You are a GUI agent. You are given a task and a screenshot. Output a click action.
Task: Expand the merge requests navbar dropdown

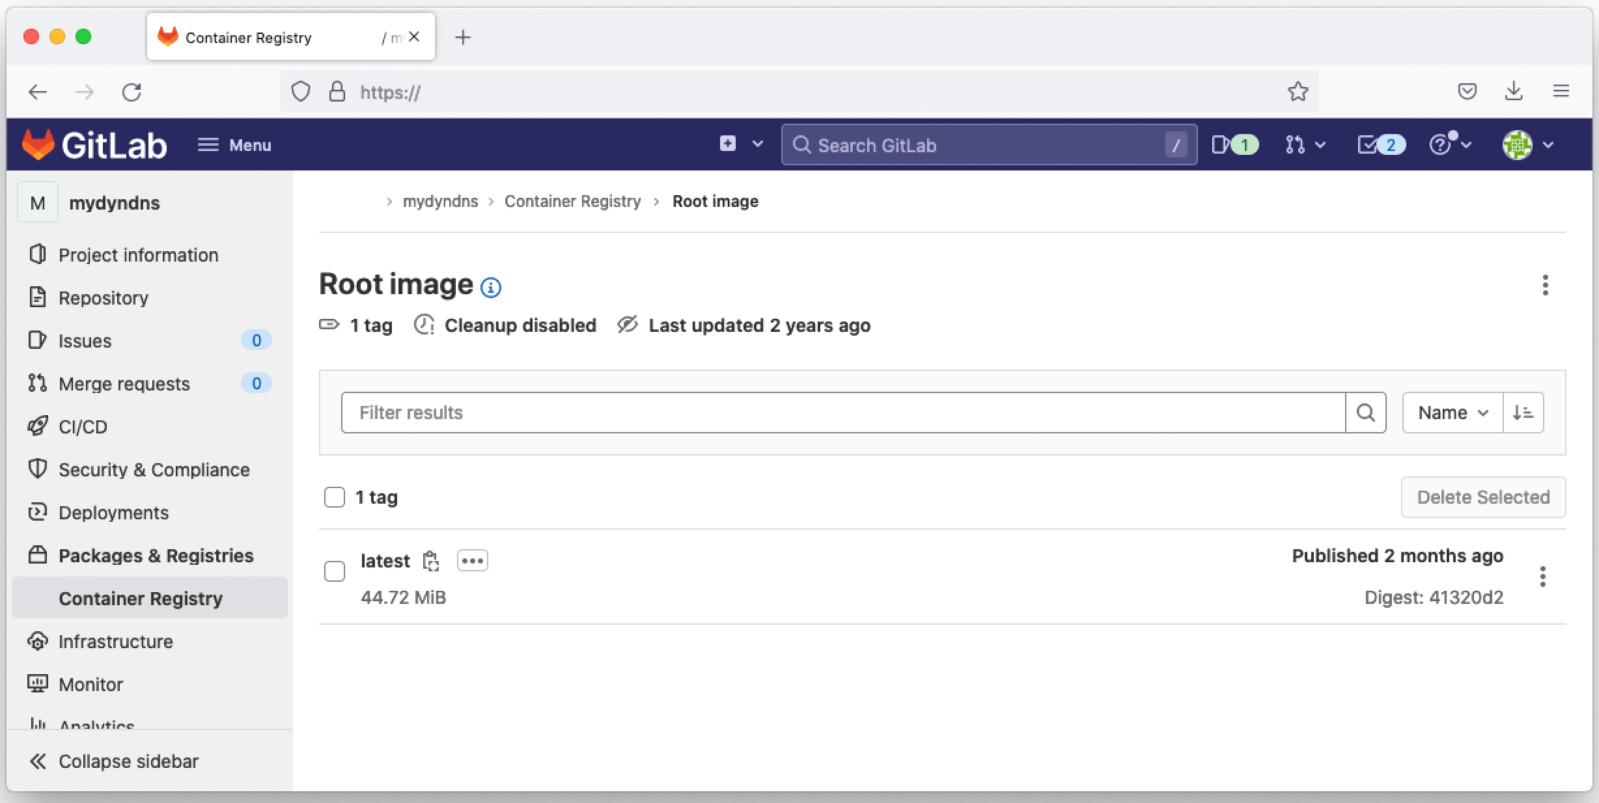point(1305,144)
